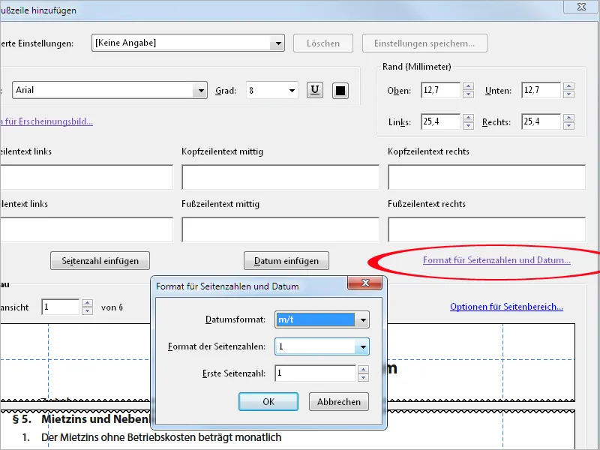Increase the Unten margin value
Viewport: 600px width, 450px height.
pyautogui.click(x=568, y=86)
